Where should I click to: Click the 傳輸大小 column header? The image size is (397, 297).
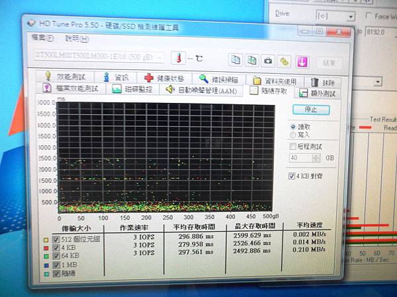tap(76, 228)
